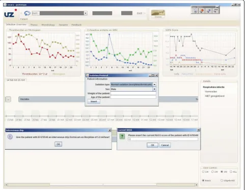Click the Diurotica timeline bar

tap(52, 99)
